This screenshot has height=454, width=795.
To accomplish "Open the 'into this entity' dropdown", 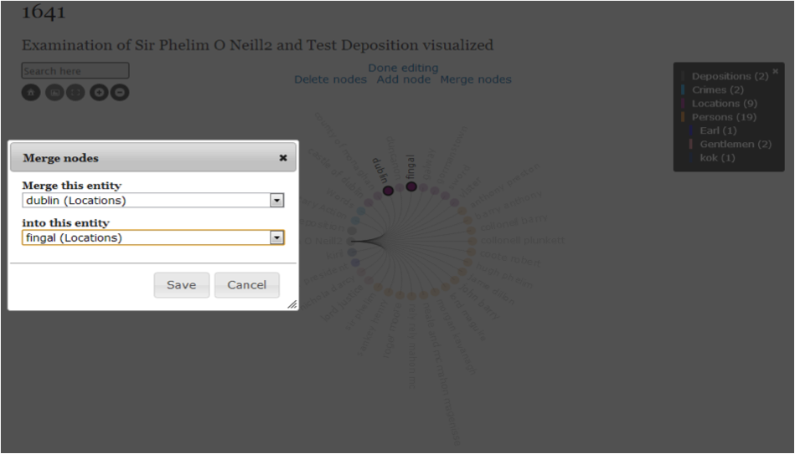I will 276,238.
